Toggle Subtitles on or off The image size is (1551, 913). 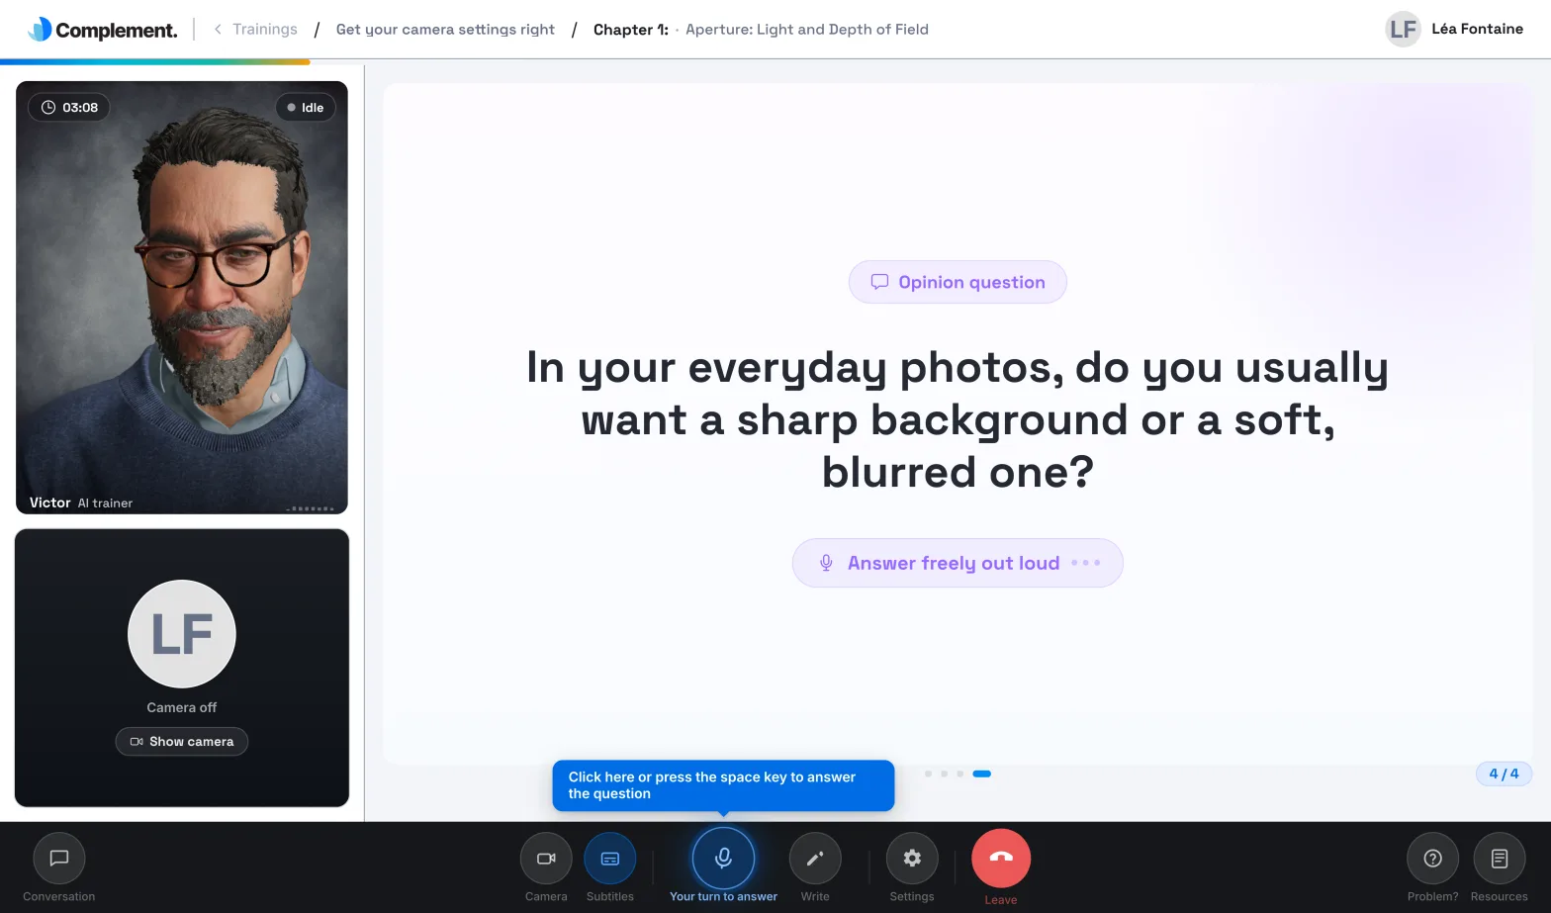[x=610, y=859]
